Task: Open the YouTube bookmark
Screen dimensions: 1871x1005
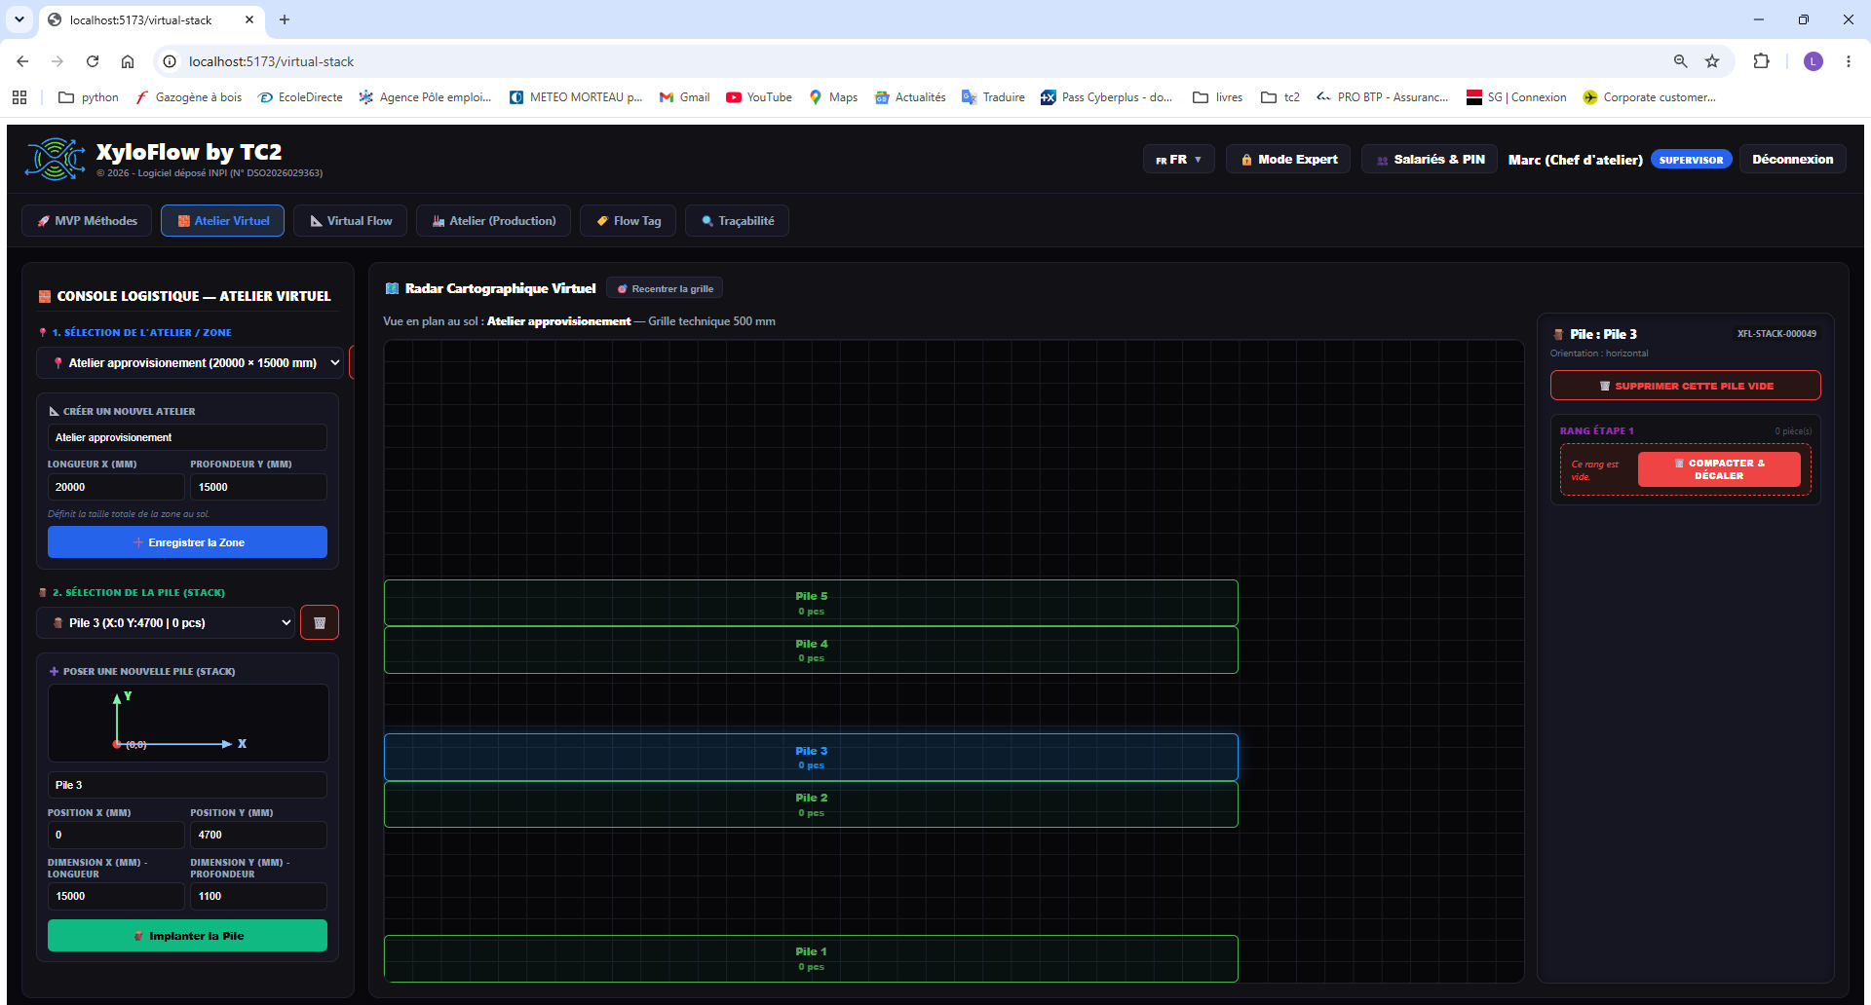Action: coord(759,97)
